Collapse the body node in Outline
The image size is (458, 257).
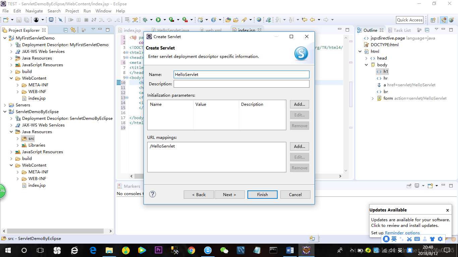coord(366,65)
